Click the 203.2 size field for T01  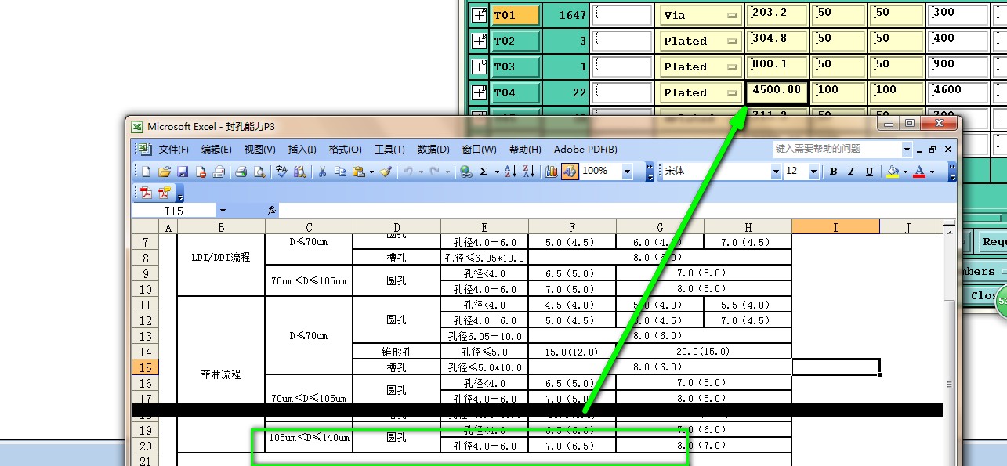777,14
